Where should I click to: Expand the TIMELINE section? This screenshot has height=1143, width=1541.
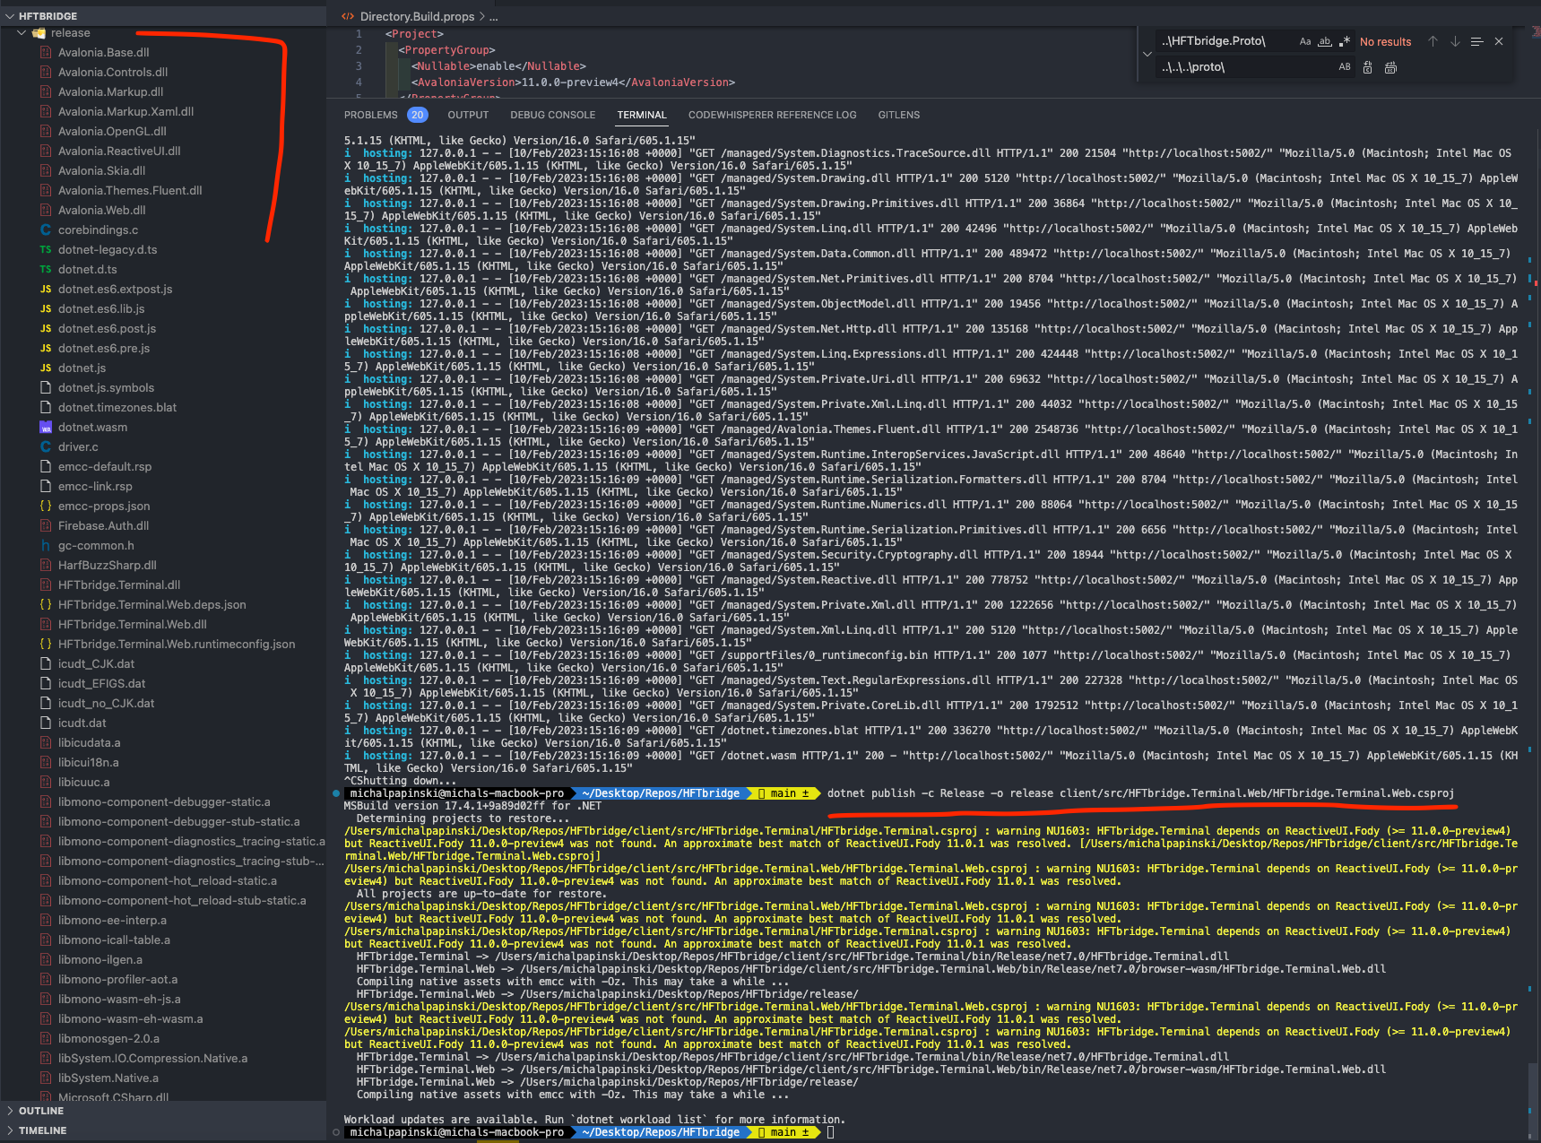(x=41, y=1130)
